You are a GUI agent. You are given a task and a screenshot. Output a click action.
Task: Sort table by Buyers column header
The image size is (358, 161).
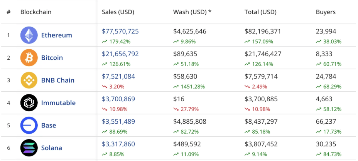tap(326, 12)
